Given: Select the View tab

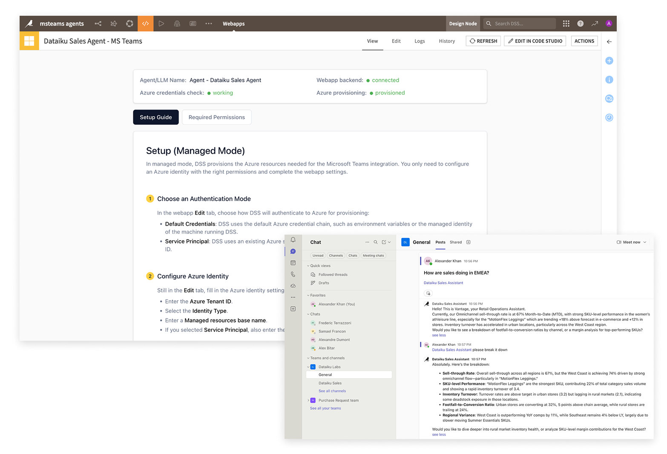Looking at the screenshot, I should coord(372,41).
